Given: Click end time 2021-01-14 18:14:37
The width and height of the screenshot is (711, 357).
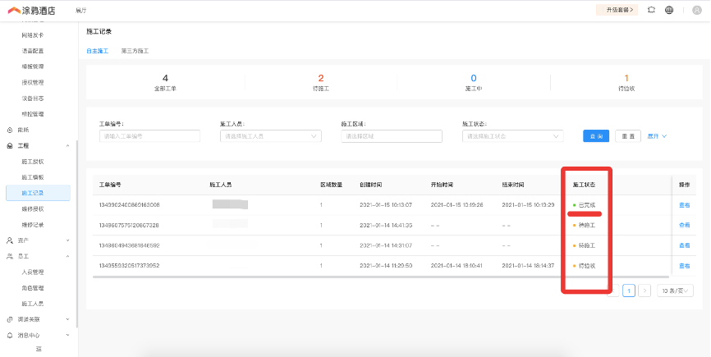Looking at the screenshot, I should coord(528,266).
